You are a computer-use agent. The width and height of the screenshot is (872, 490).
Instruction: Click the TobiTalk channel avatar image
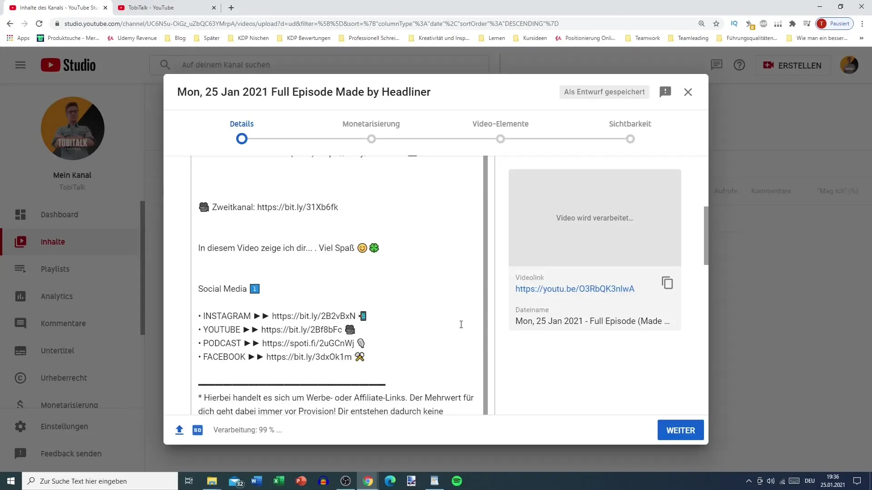pos(73,128)
